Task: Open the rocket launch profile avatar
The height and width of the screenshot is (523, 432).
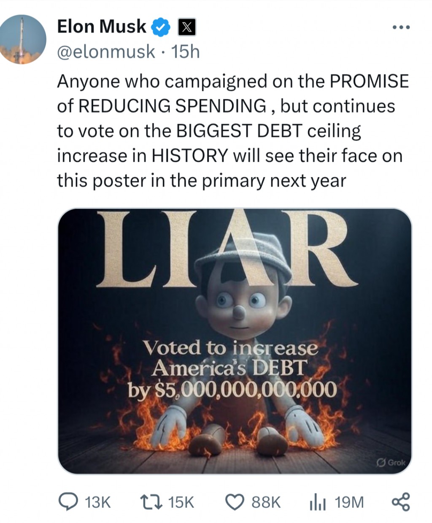Action: pos(22,39)
